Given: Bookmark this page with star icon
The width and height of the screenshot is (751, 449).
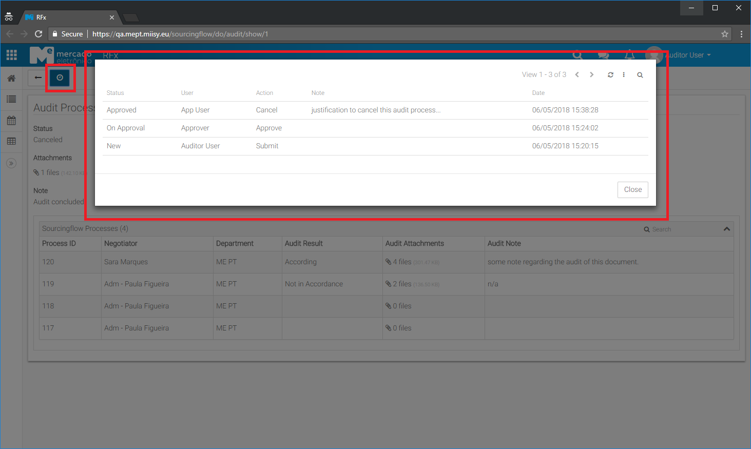Looking at the screenshot, I should 724,34.
